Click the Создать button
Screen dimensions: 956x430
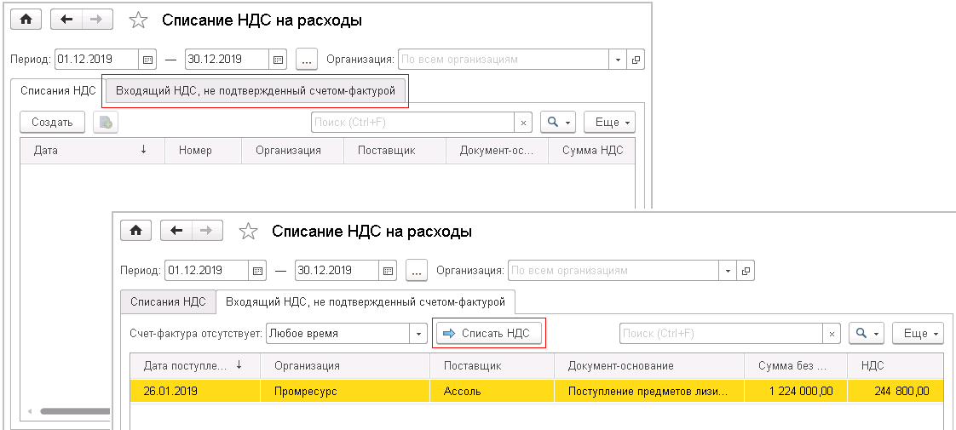[53, 122]
